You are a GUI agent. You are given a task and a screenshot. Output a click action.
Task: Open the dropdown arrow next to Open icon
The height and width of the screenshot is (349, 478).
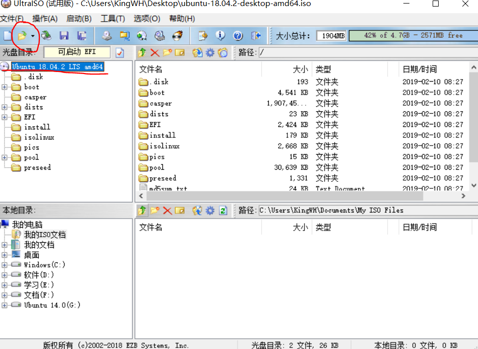click(33, 36)
